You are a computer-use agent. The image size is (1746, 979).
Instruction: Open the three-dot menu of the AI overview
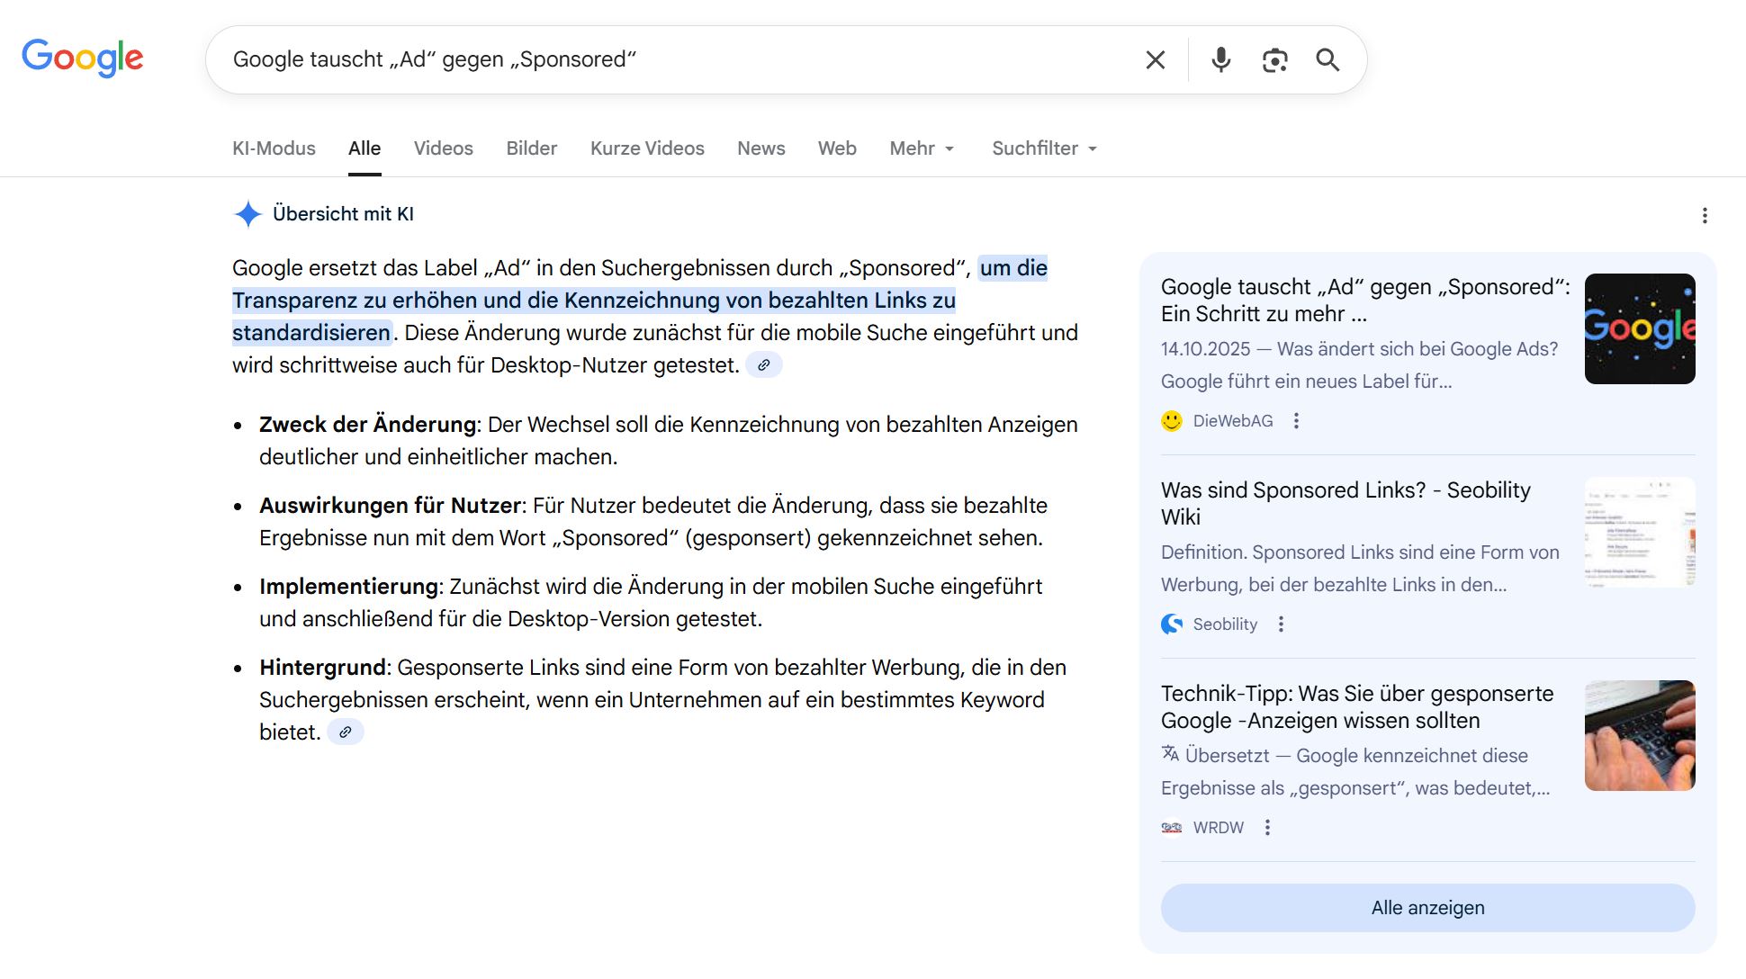pyautogui.click(x=1705, y=215)
